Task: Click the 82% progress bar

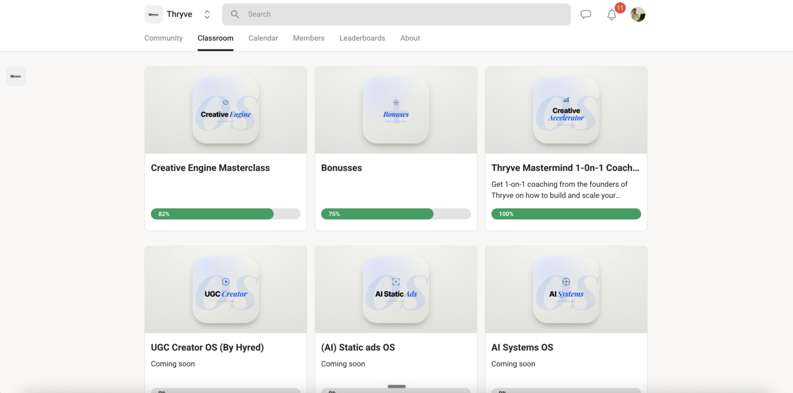Action: [x=226, y=214]
